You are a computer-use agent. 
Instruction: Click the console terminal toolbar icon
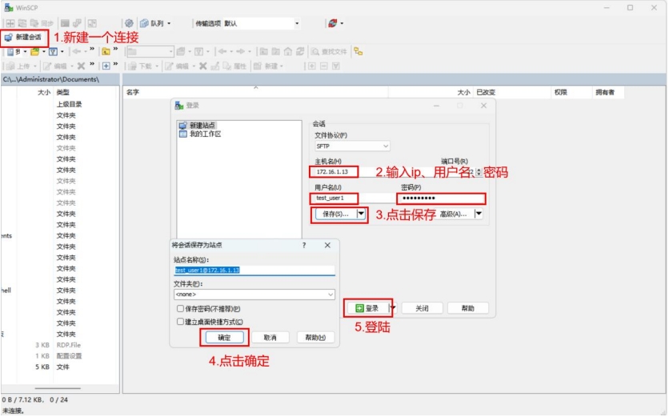click(65, 23)
